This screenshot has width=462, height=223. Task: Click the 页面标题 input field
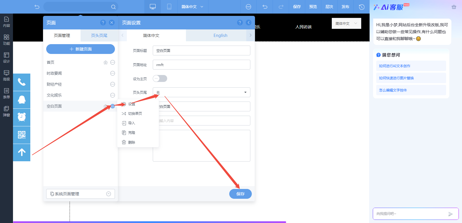coord(202,50)
